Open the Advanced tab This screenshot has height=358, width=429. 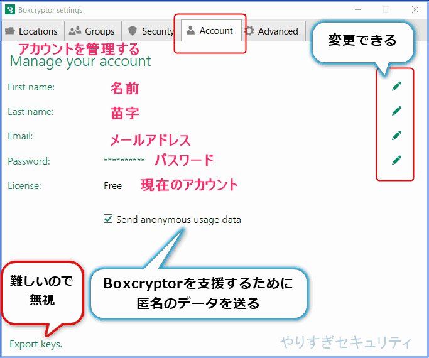point(274,31)
